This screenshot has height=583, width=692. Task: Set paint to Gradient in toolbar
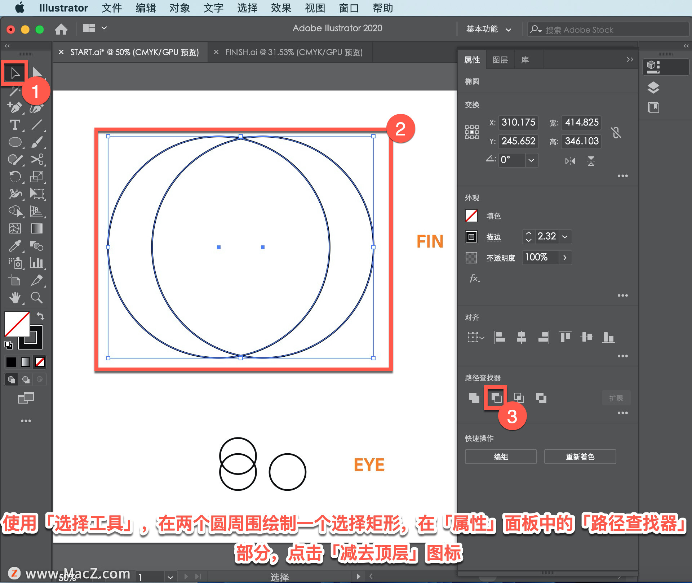26,362
